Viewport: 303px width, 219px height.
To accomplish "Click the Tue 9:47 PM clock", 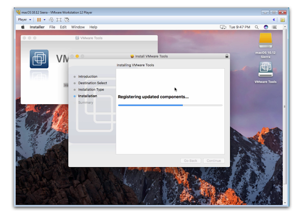I will point(240,27).
